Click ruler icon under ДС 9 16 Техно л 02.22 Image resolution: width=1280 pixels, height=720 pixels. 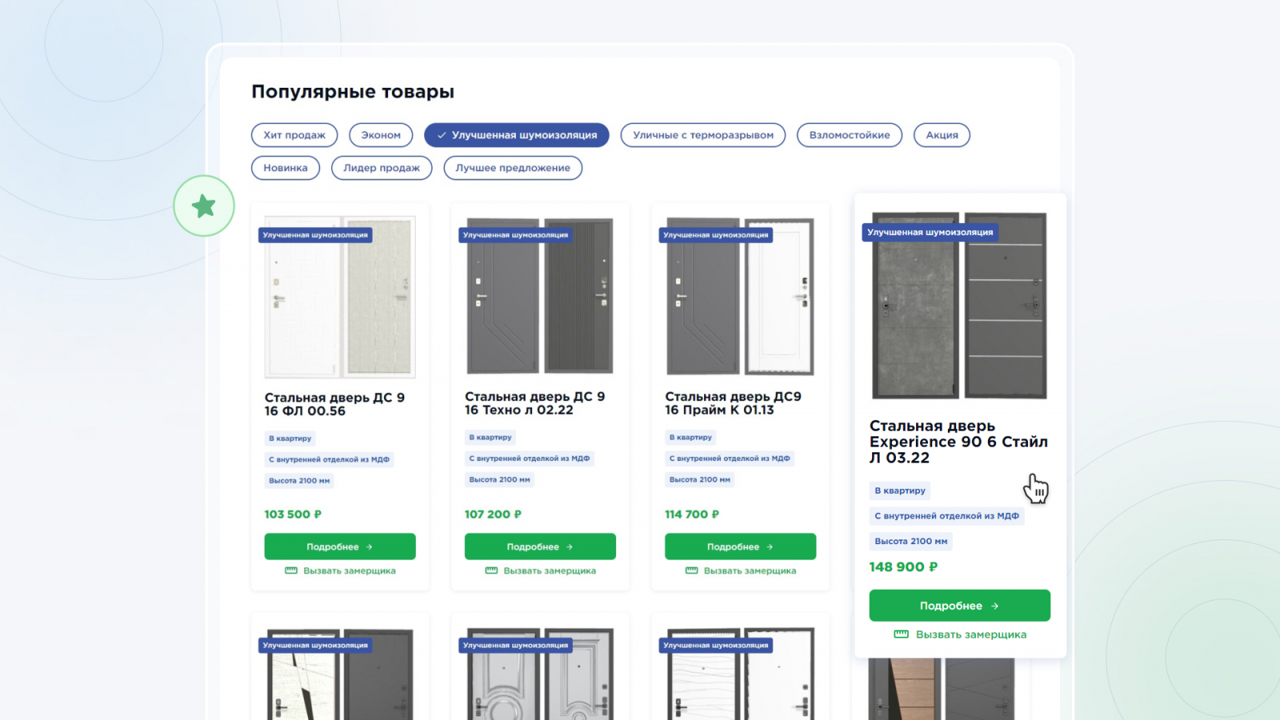click(x=491, y=571)
